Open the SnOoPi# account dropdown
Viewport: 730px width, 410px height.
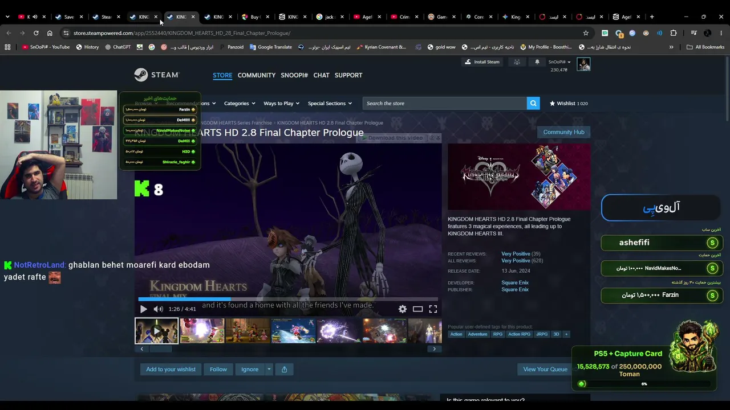pos(559,62)
